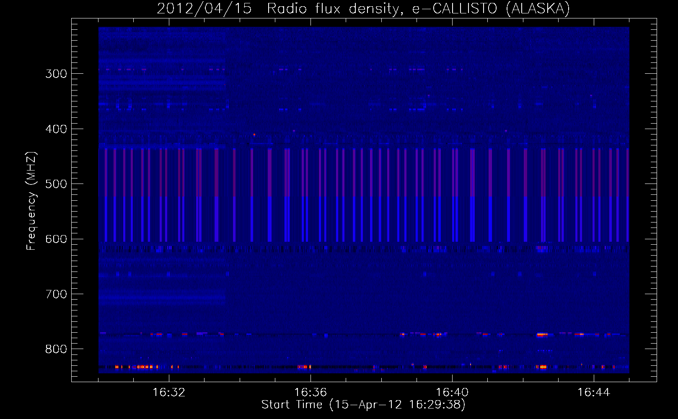Click the 600 frequency tick label
The image size is (678, 419).
point(56,239)
